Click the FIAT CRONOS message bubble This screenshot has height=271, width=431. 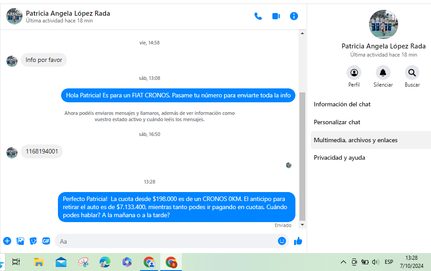pos(178,95)
